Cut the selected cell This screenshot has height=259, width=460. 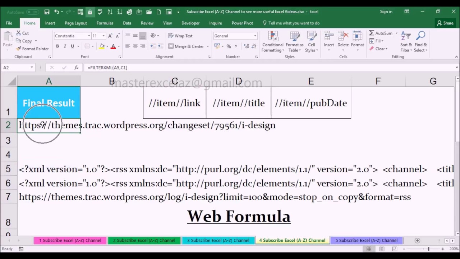click(x=22, y=33)
